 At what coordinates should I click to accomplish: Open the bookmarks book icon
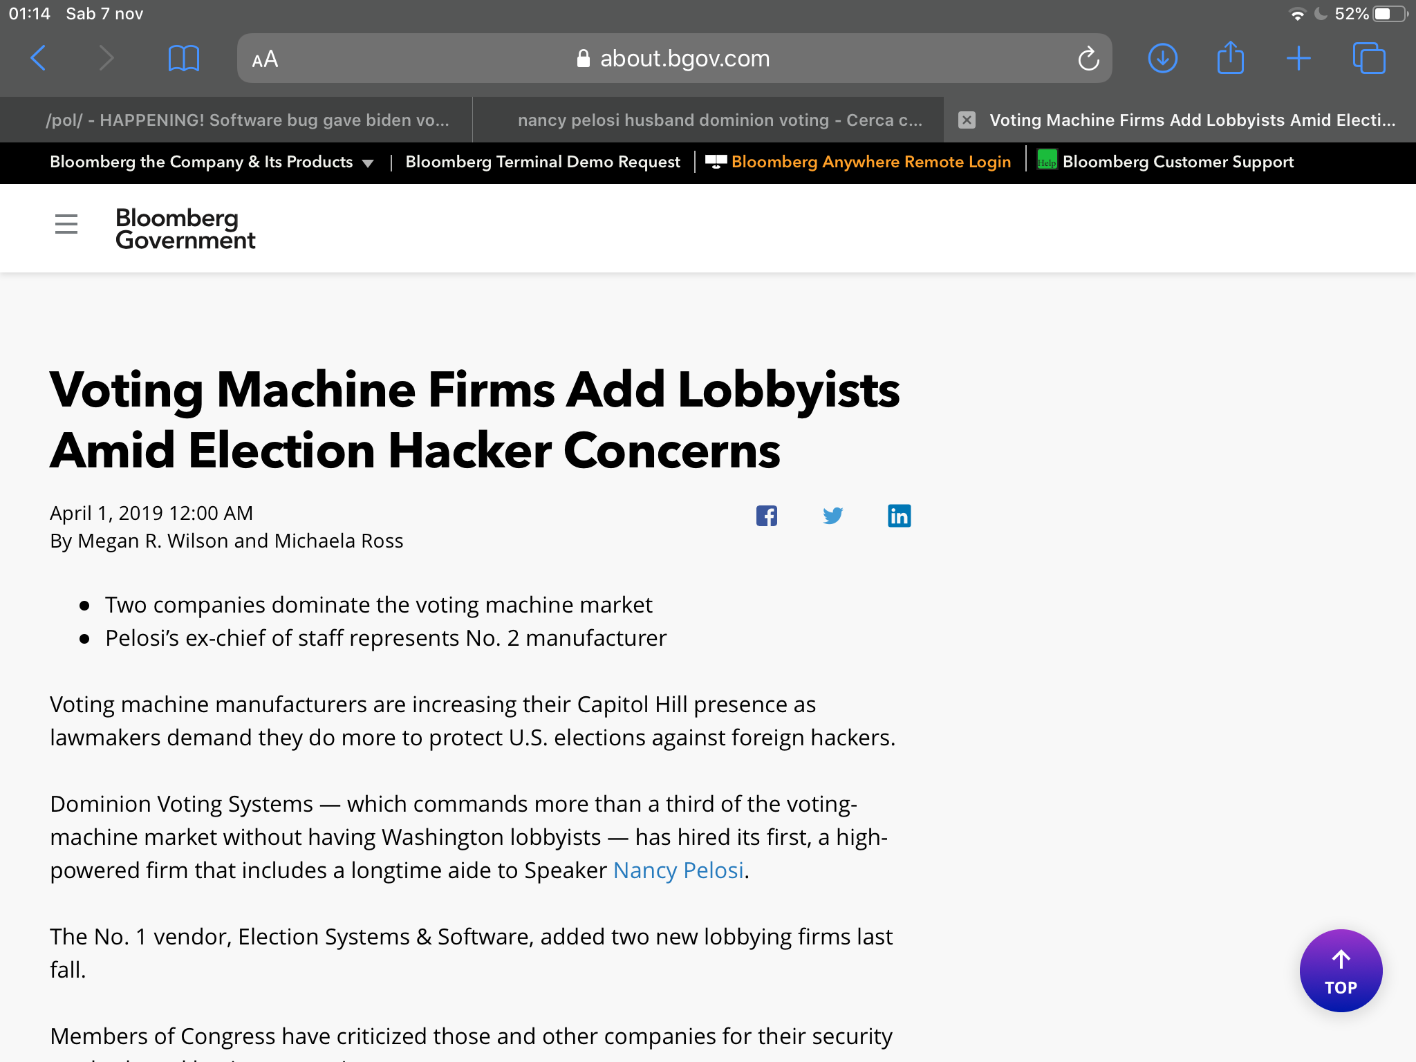pos(183,58)
